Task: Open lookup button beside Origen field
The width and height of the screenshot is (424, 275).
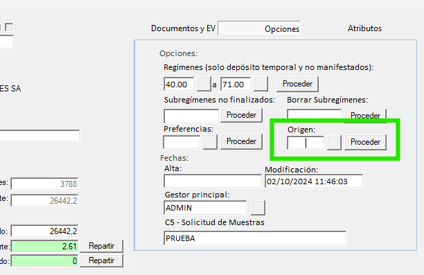Action: (334, 143)
